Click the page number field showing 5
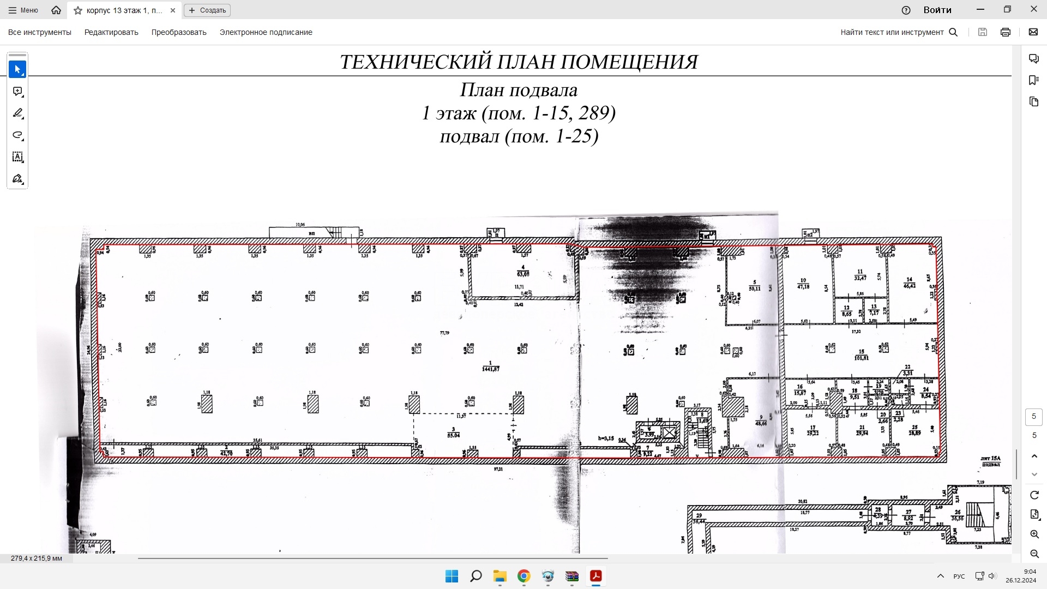 tap(1034, 417)
